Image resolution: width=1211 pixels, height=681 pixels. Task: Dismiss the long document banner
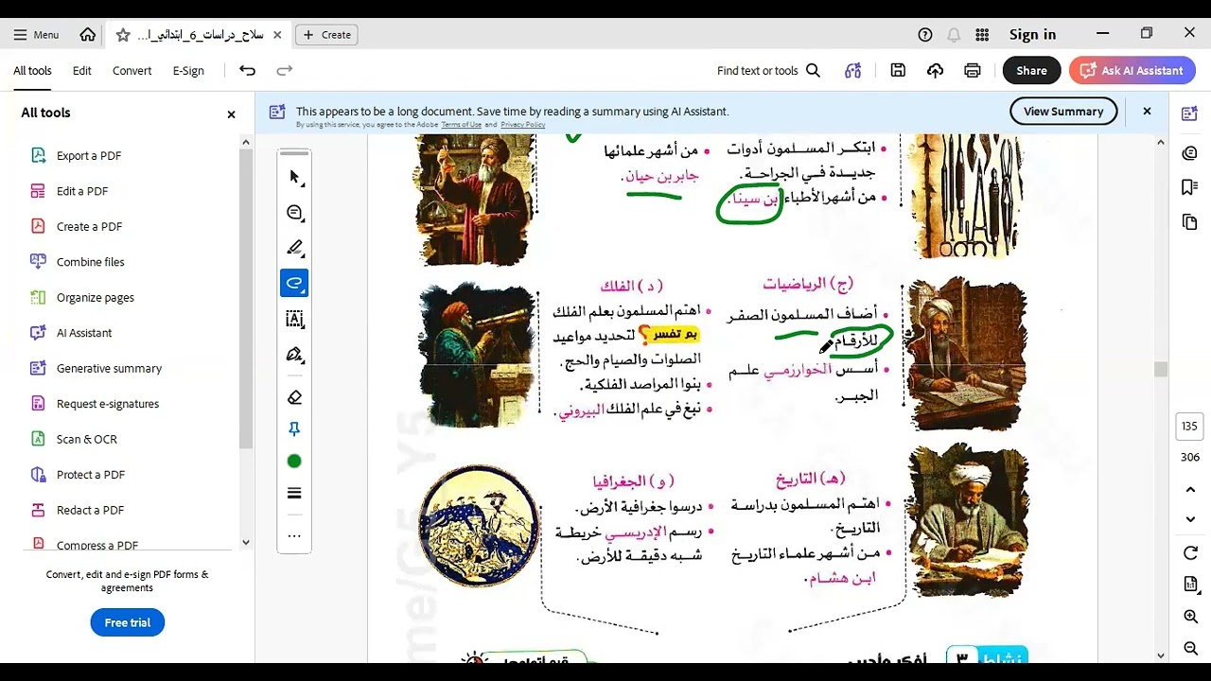tap(1147, 112)
